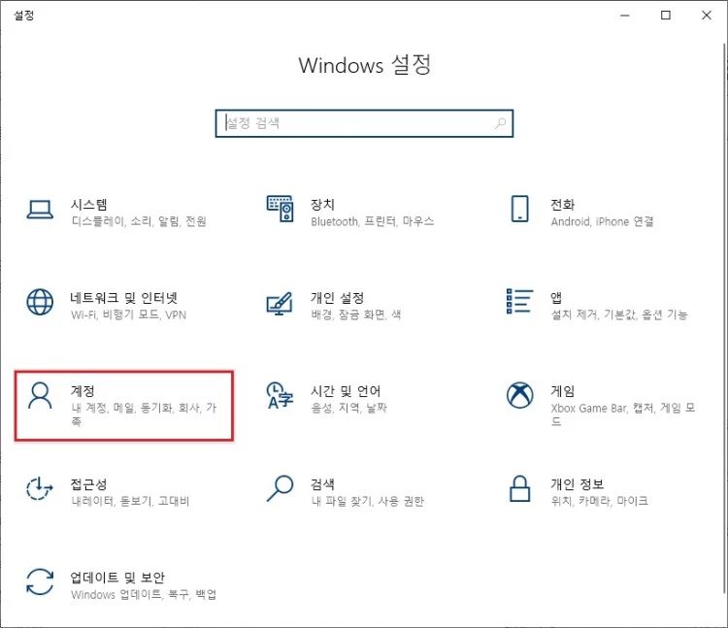Click the 업데이트 및 보안 title
This screenshot has width=728, height=628.
tap(117, 578)
